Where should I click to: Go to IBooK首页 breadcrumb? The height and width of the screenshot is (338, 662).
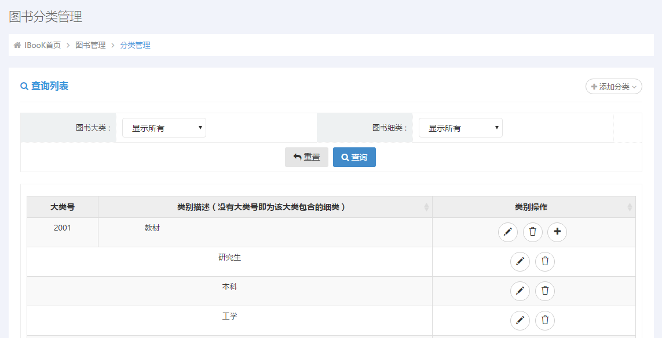tap(42, 45)
